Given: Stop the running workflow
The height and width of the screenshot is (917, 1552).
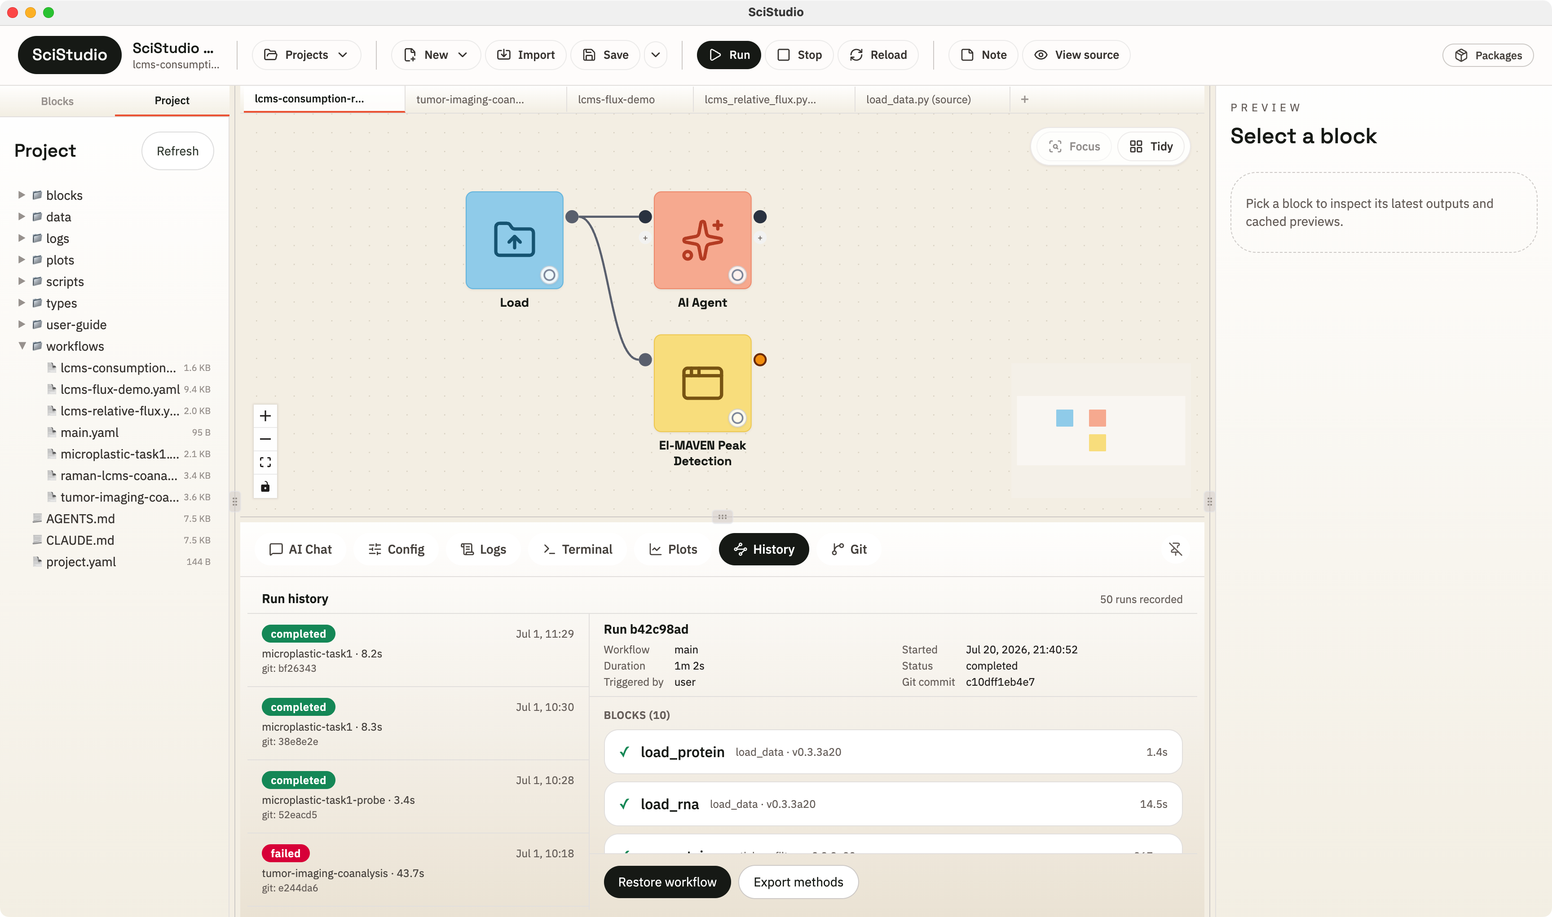Looking at the screenshot, I should pos(799,55).
